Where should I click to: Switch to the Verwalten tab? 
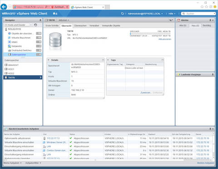(94, 25)
